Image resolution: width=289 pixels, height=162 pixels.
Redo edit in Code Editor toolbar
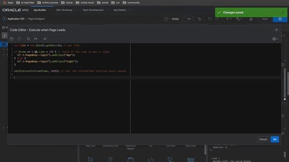pyautogui.click(x=19, y=39)
